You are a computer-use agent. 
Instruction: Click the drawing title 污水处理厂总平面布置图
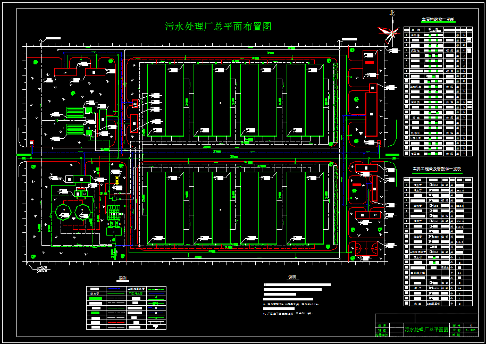click(x=218, y=27)
